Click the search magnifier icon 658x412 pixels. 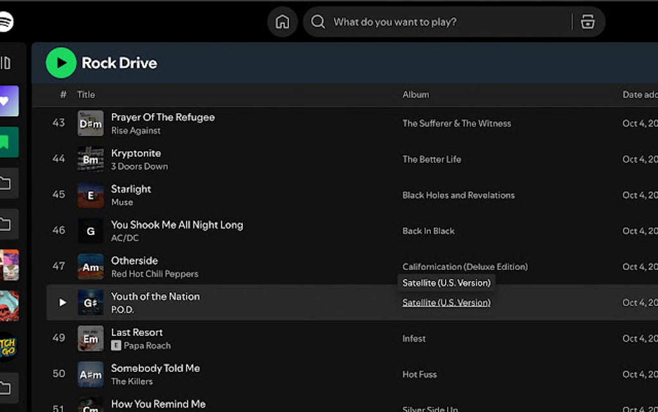[x=317, y=21]
